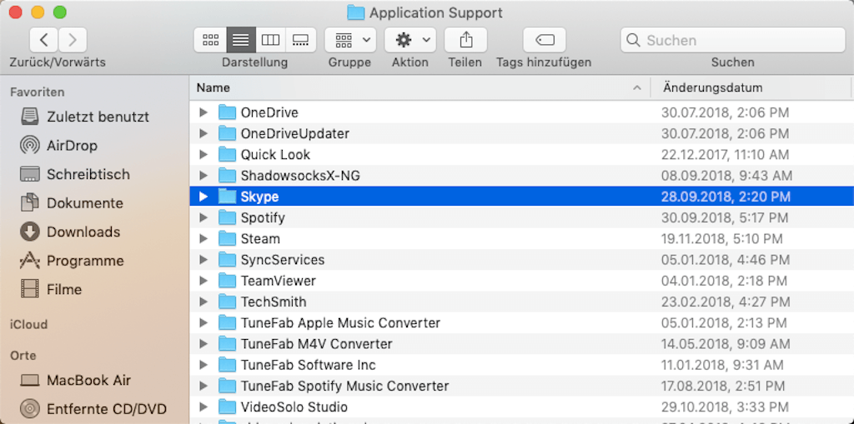Expand the TeamViewer folder triangle
854x424 pixels.
coord(203,281)
